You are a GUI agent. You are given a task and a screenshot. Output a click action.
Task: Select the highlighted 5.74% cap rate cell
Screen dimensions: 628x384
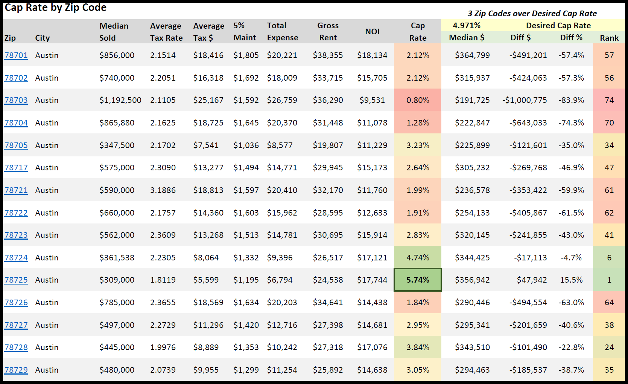(418, 280)
